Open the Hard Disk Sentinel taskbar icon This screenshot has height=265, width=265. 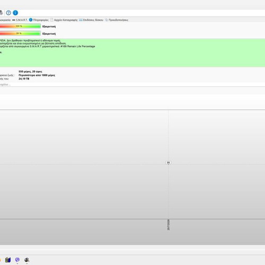(26, 260)
